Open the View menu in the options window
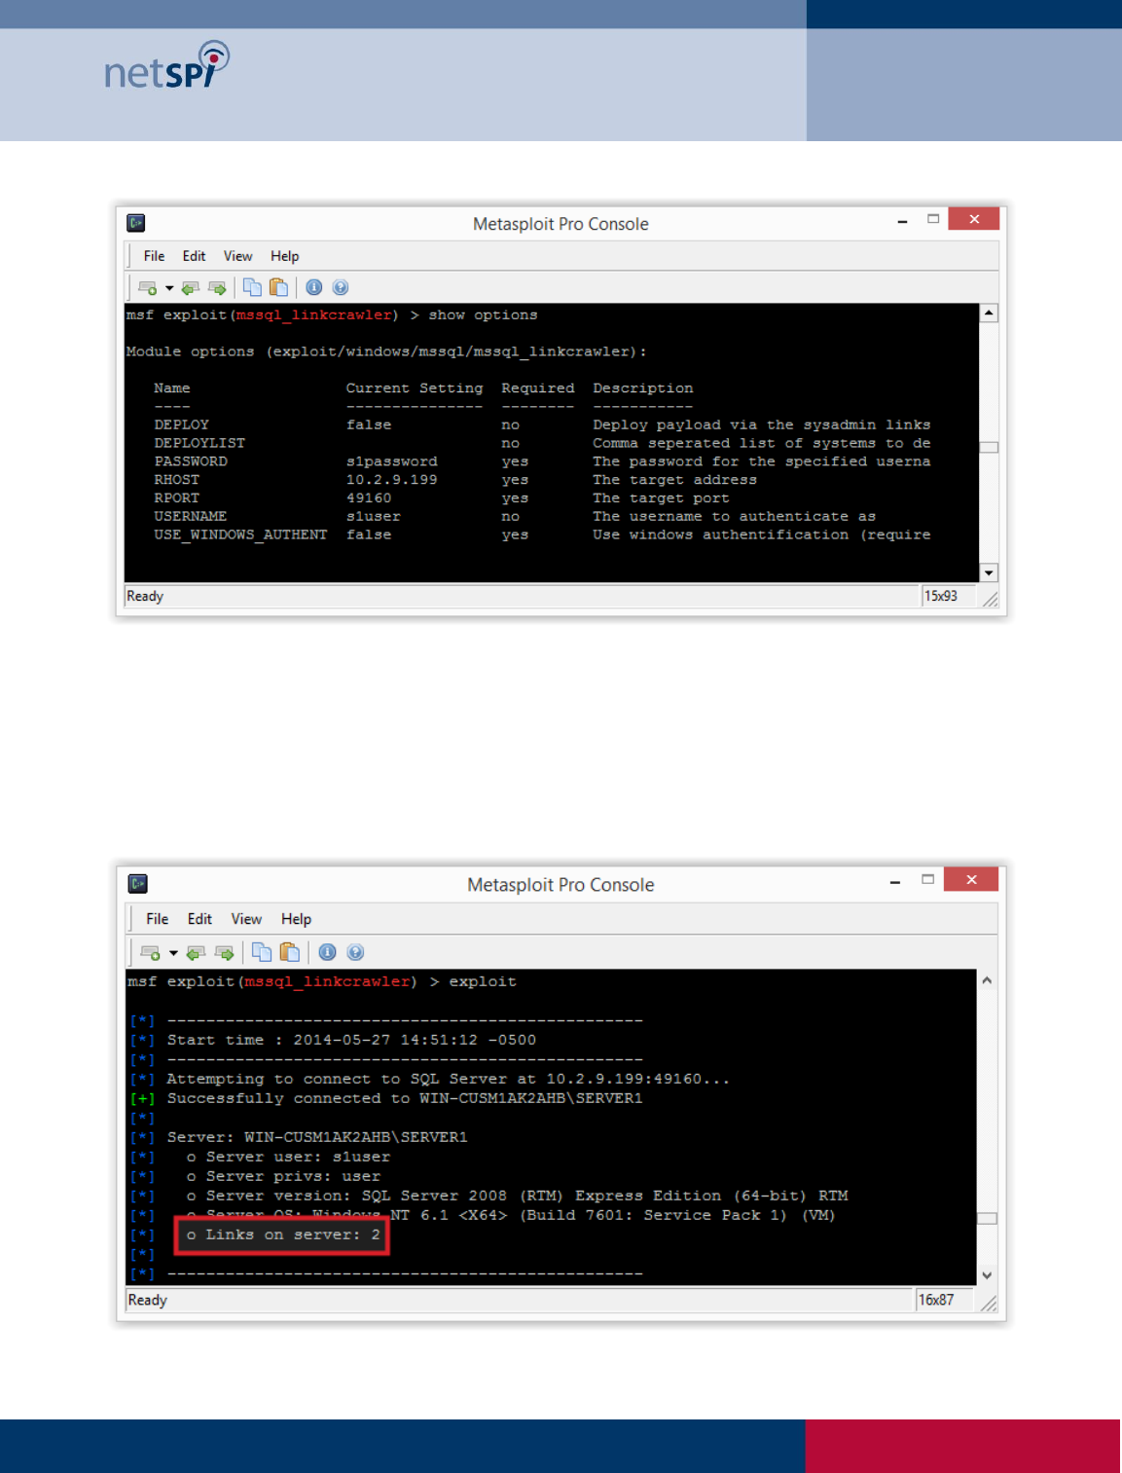The width and height of the screenshot is (1122, 1473). 237,256
